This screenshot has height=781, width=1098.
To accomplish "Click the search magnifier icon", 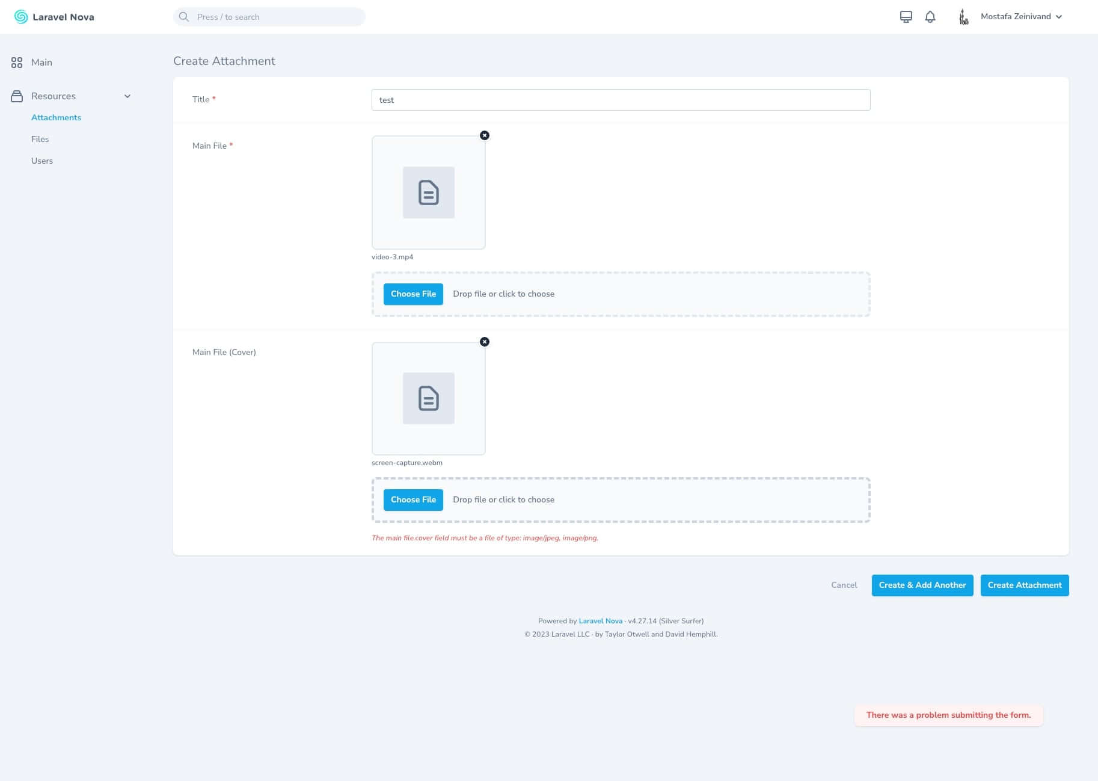I will [184, 16].
